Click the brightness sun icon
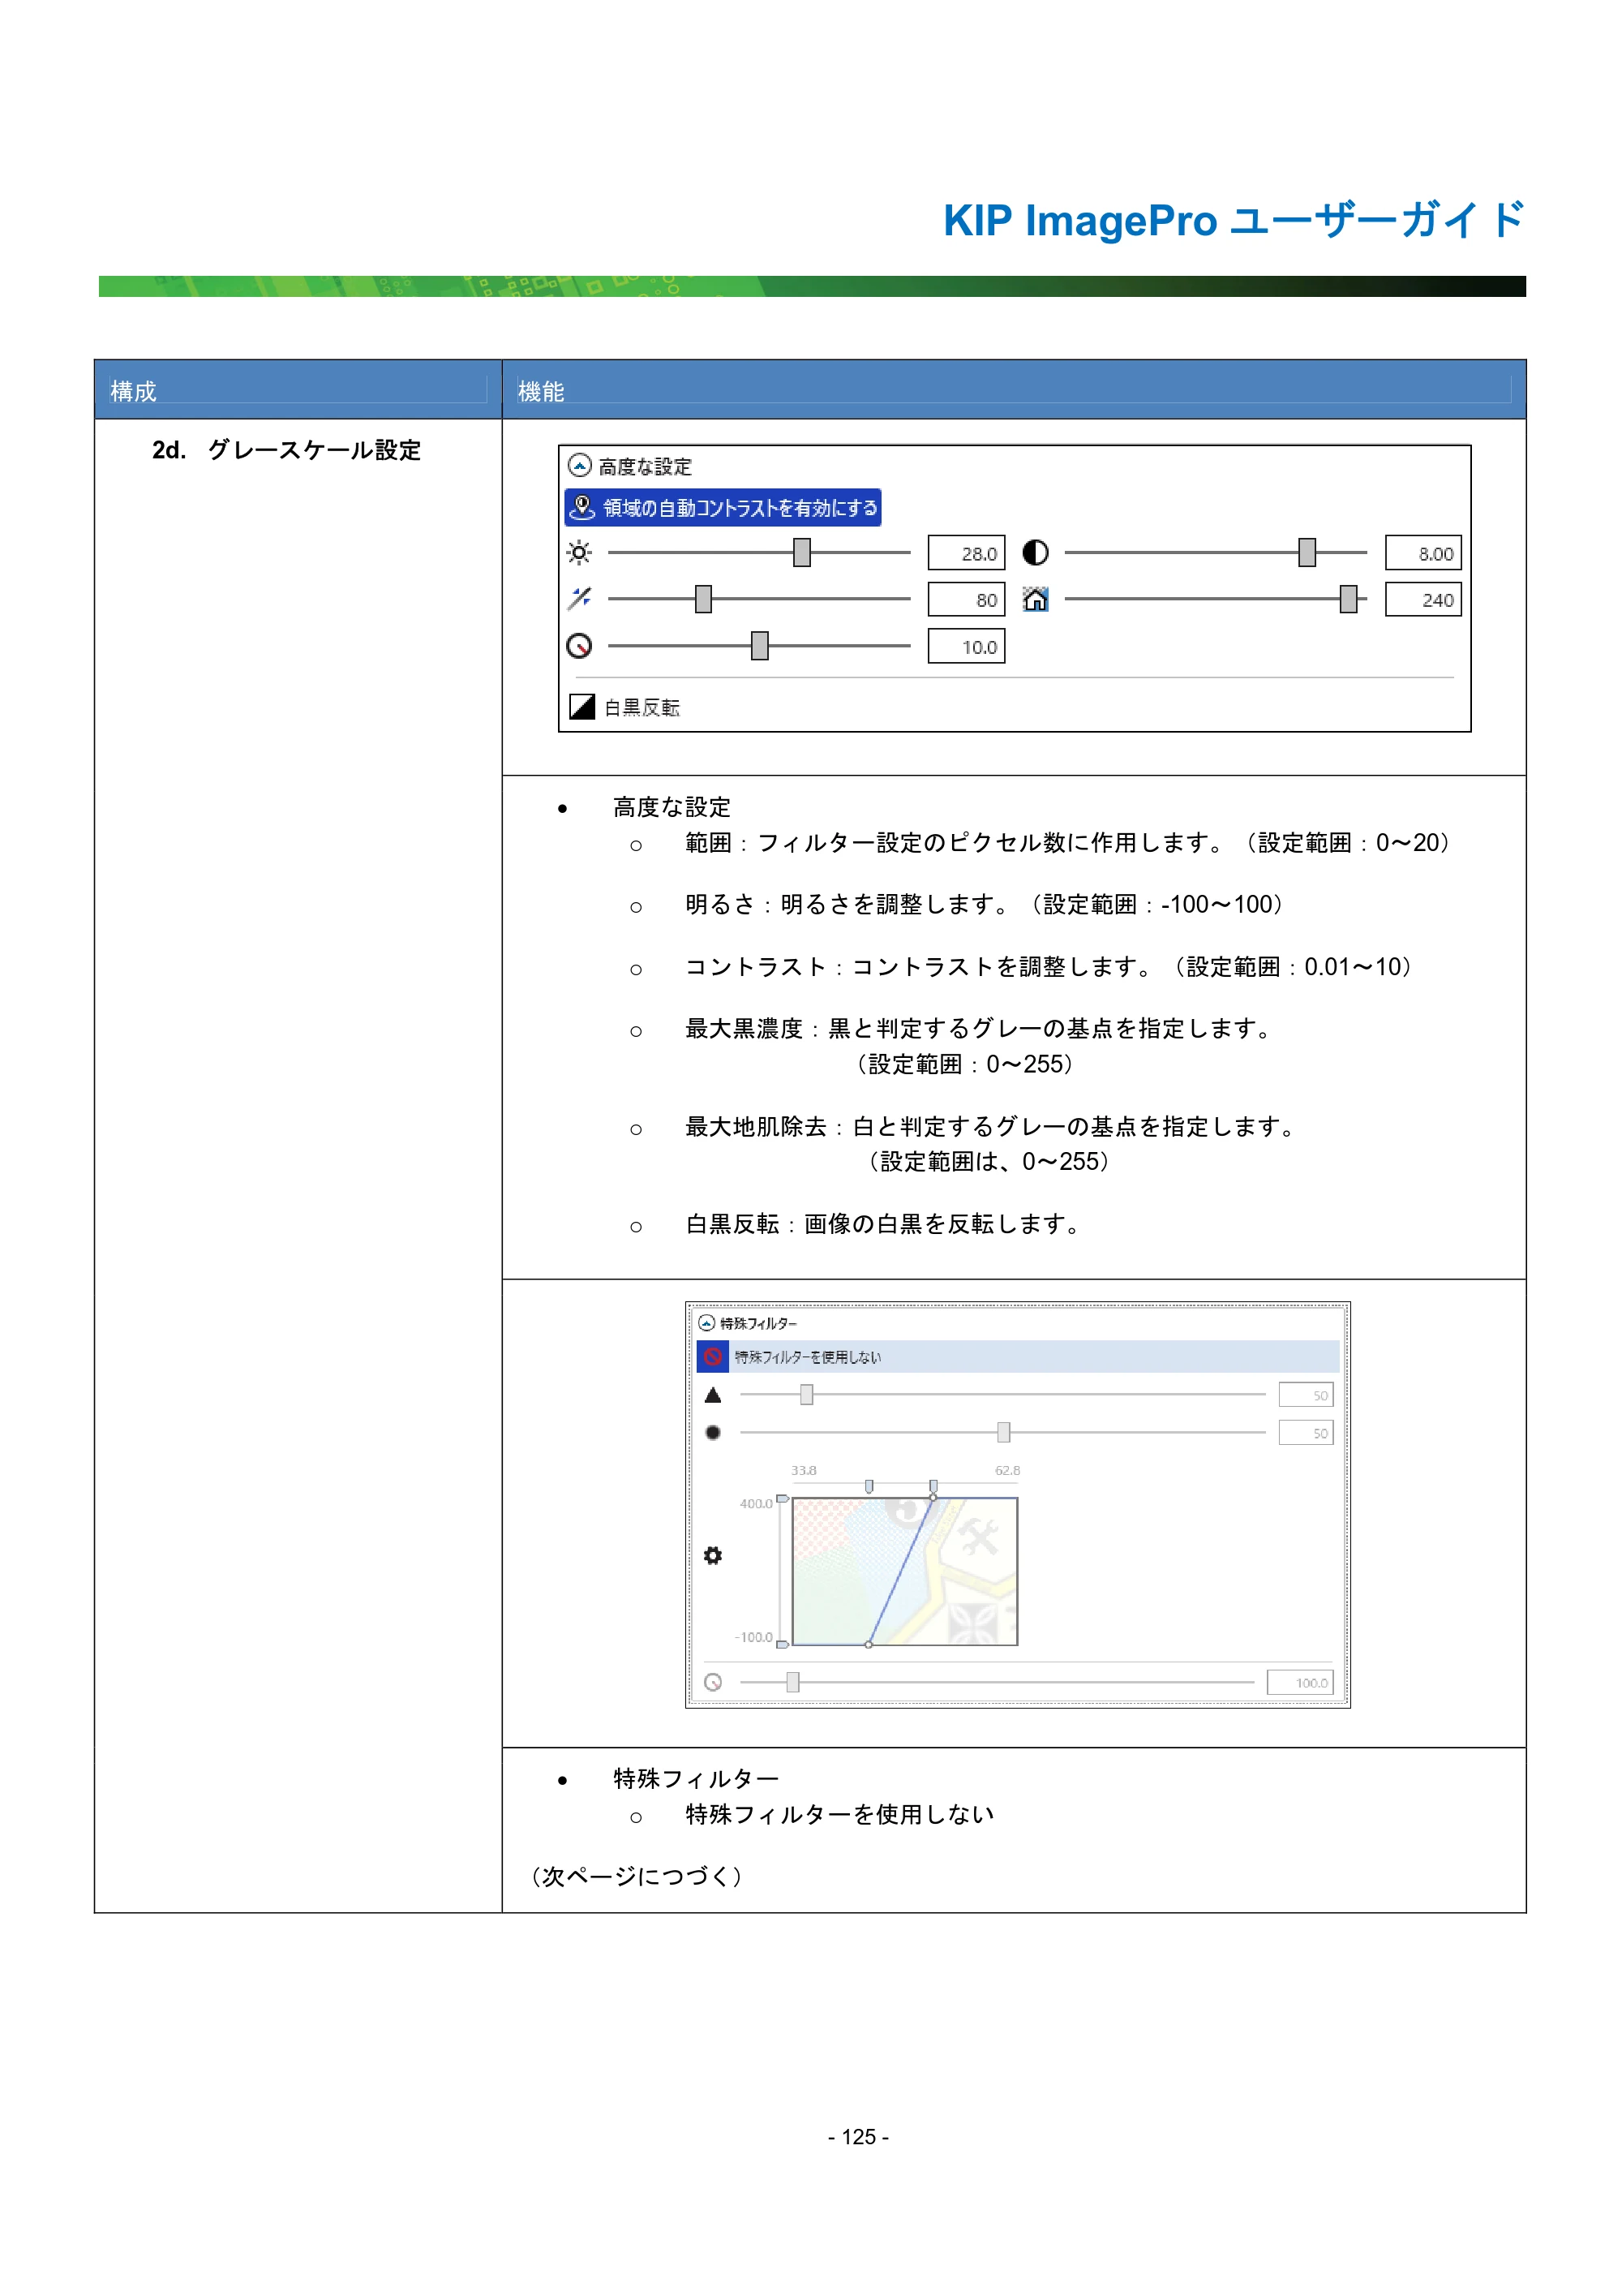The height and width of the screenshot is (2296, 1622). point(578,552)
